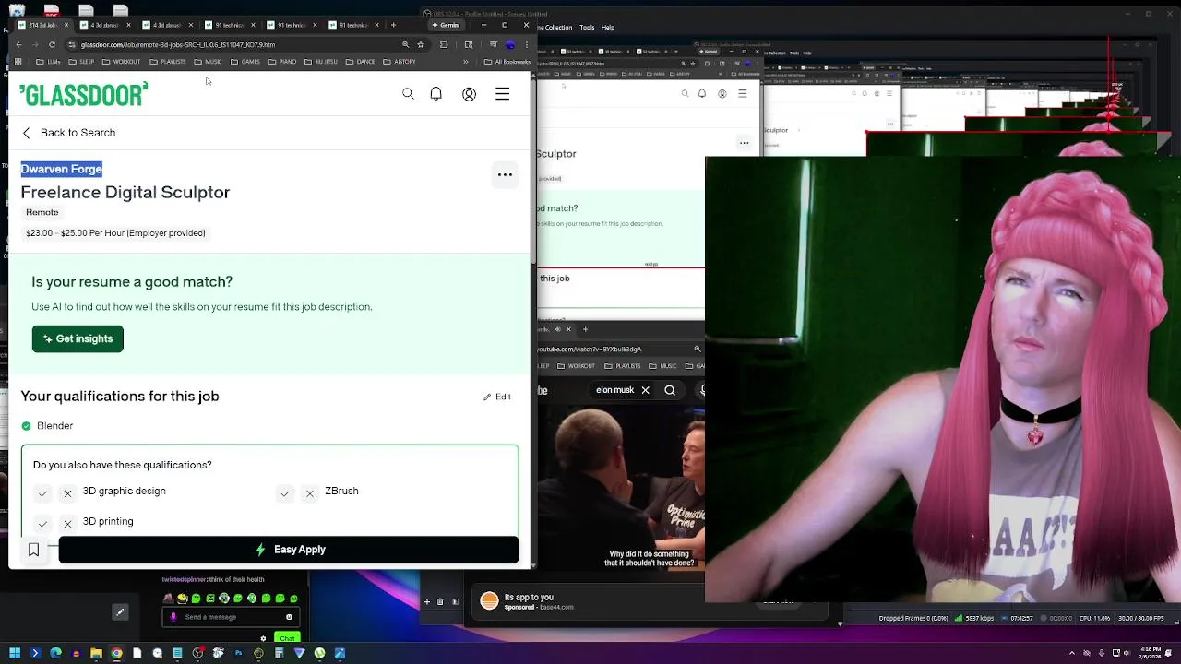The height and width of the screenshot is (664, 1181).
Task: Open emote picker in chat input
Action: (289, 617)
